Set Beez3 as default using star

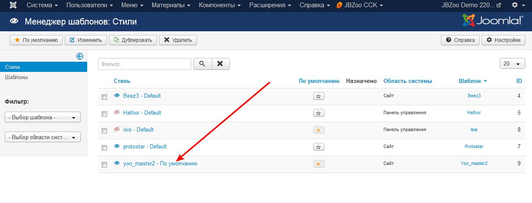pyautogui.click(x=319, y=96)
